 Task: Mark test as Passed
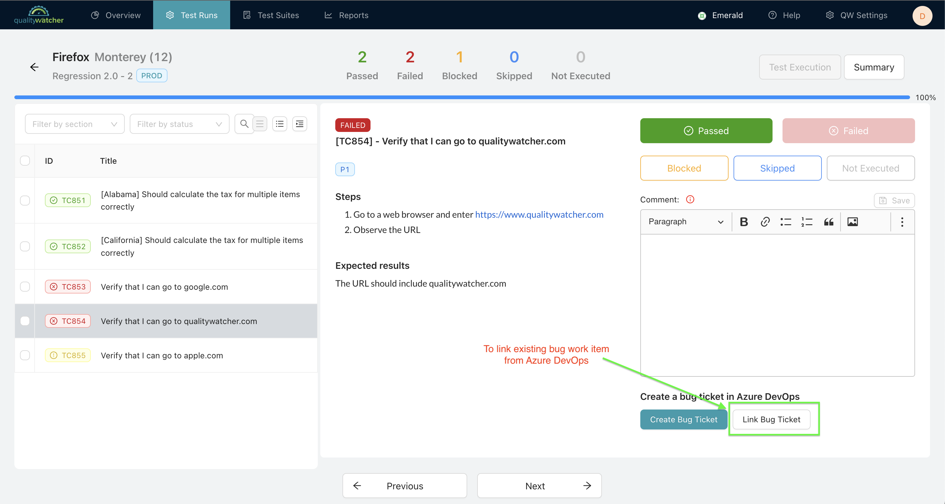point(706,131)
